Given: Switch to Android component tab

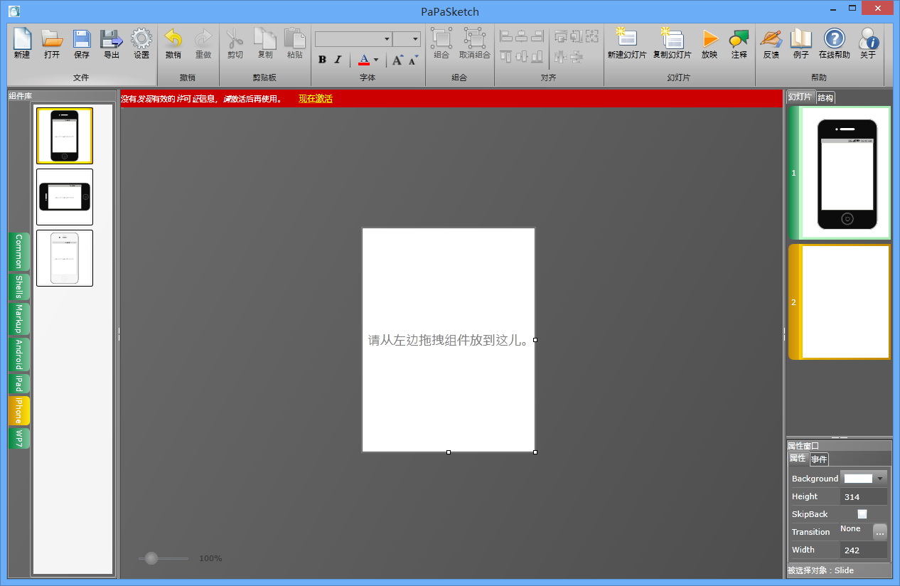Looking at the screenshot, I should tap(19, 354).
